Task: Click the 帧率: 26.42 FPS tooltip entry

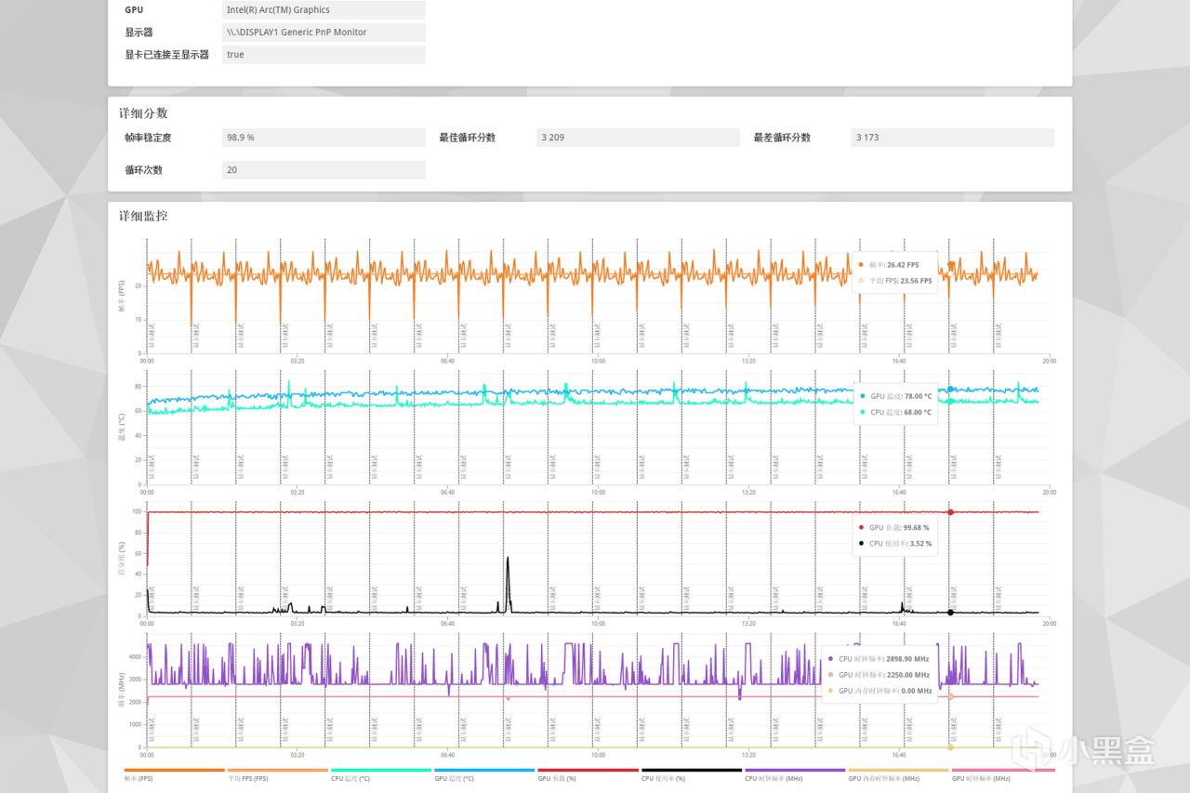Action: tap(890, 265)
